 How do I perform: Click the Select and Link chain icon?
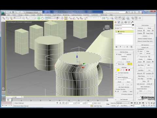(x=4, y=18)
